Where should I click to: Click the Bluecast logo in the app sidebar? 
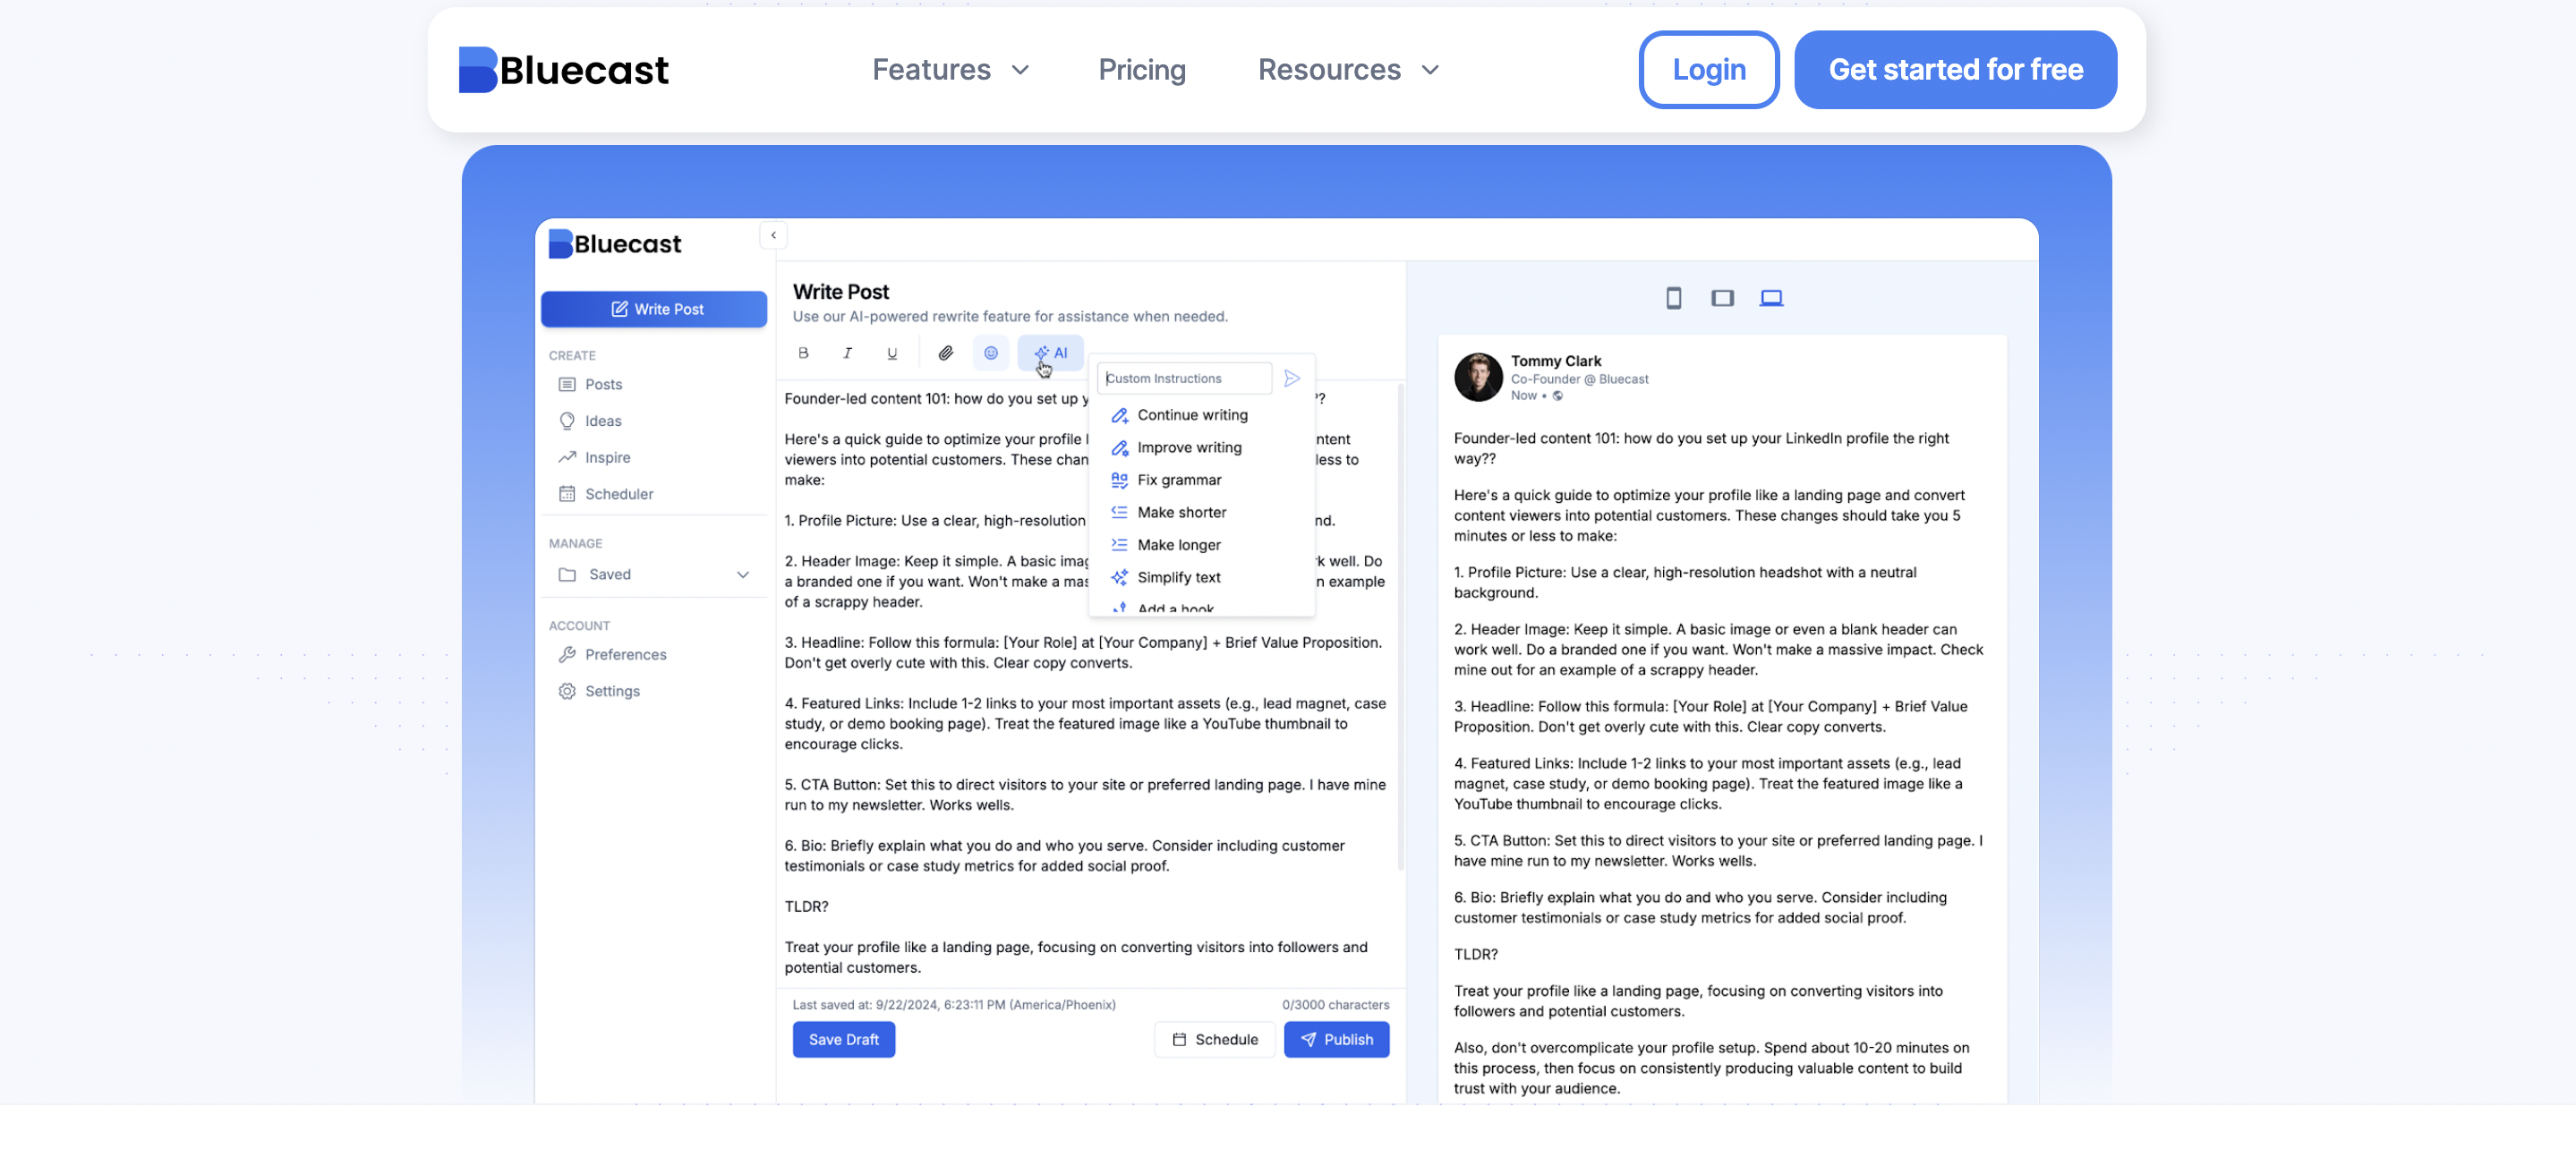(x=614, y=244)
